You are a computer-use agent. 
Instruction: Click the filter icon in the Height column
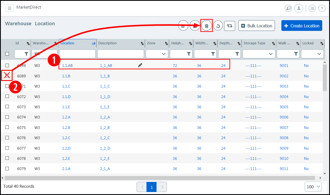point(189,54)
